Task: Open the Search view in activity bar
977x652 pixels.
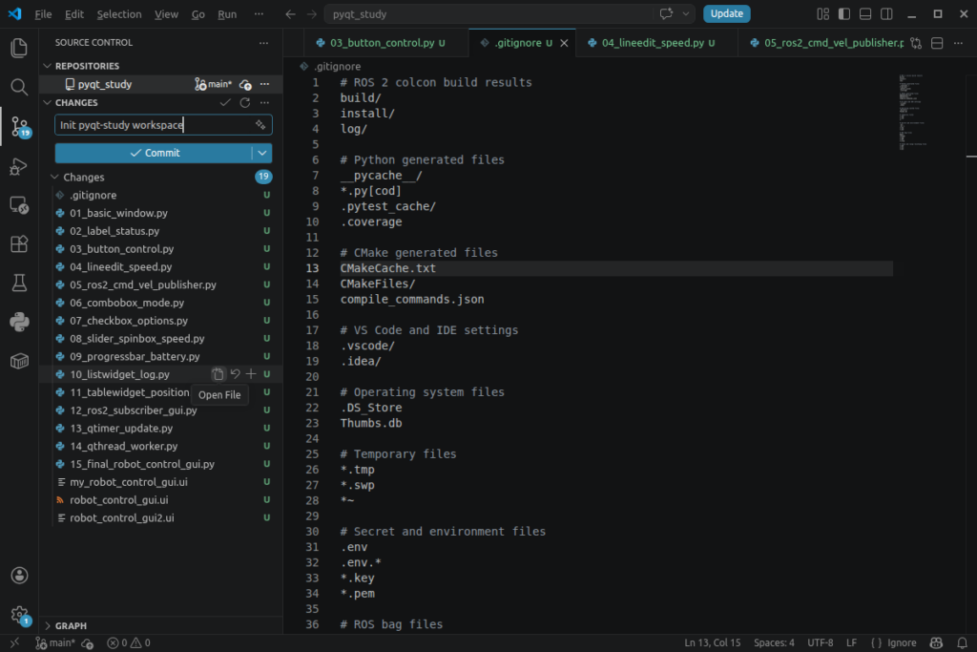Action: pos(19,87)
